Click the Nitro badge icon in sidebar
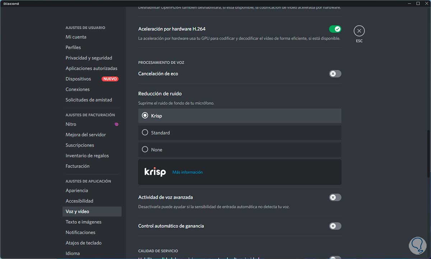431x259 pixels. pyautogui.click(x=116, y=124)
